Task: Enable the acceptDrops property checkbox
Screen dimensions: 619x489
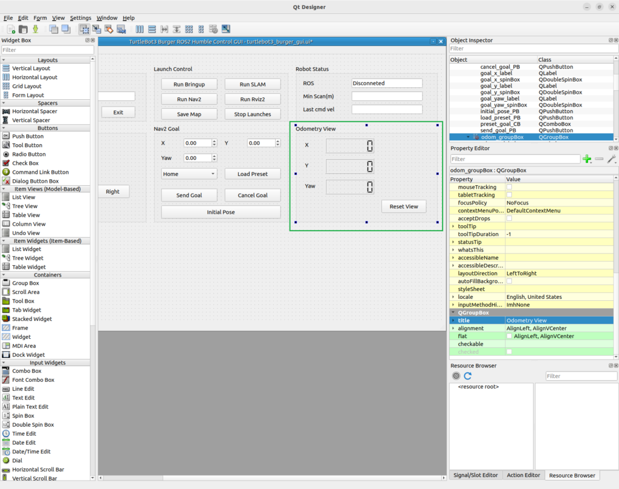Action: coord(509,218)
